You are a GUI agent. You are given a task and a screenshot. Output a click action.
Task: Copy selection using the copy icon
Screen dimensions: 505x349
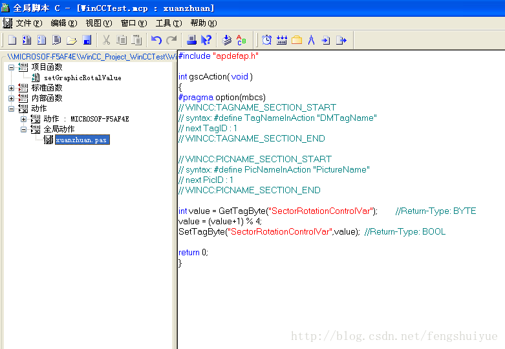point(122,40)
